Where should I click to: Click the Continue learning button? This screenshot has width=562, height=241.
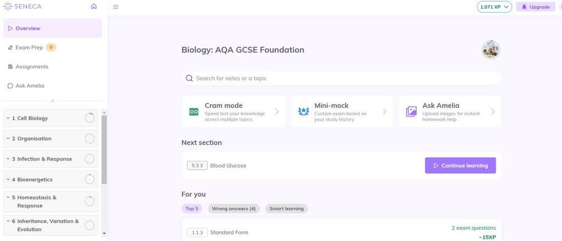(x=460, y=165)
